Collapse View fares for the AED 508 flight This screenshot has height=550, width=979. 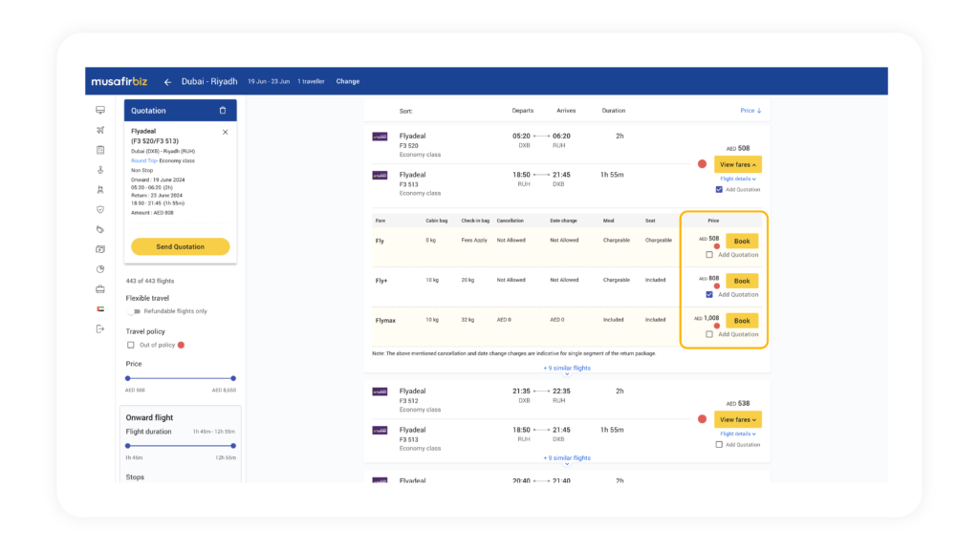pos(737,164)
